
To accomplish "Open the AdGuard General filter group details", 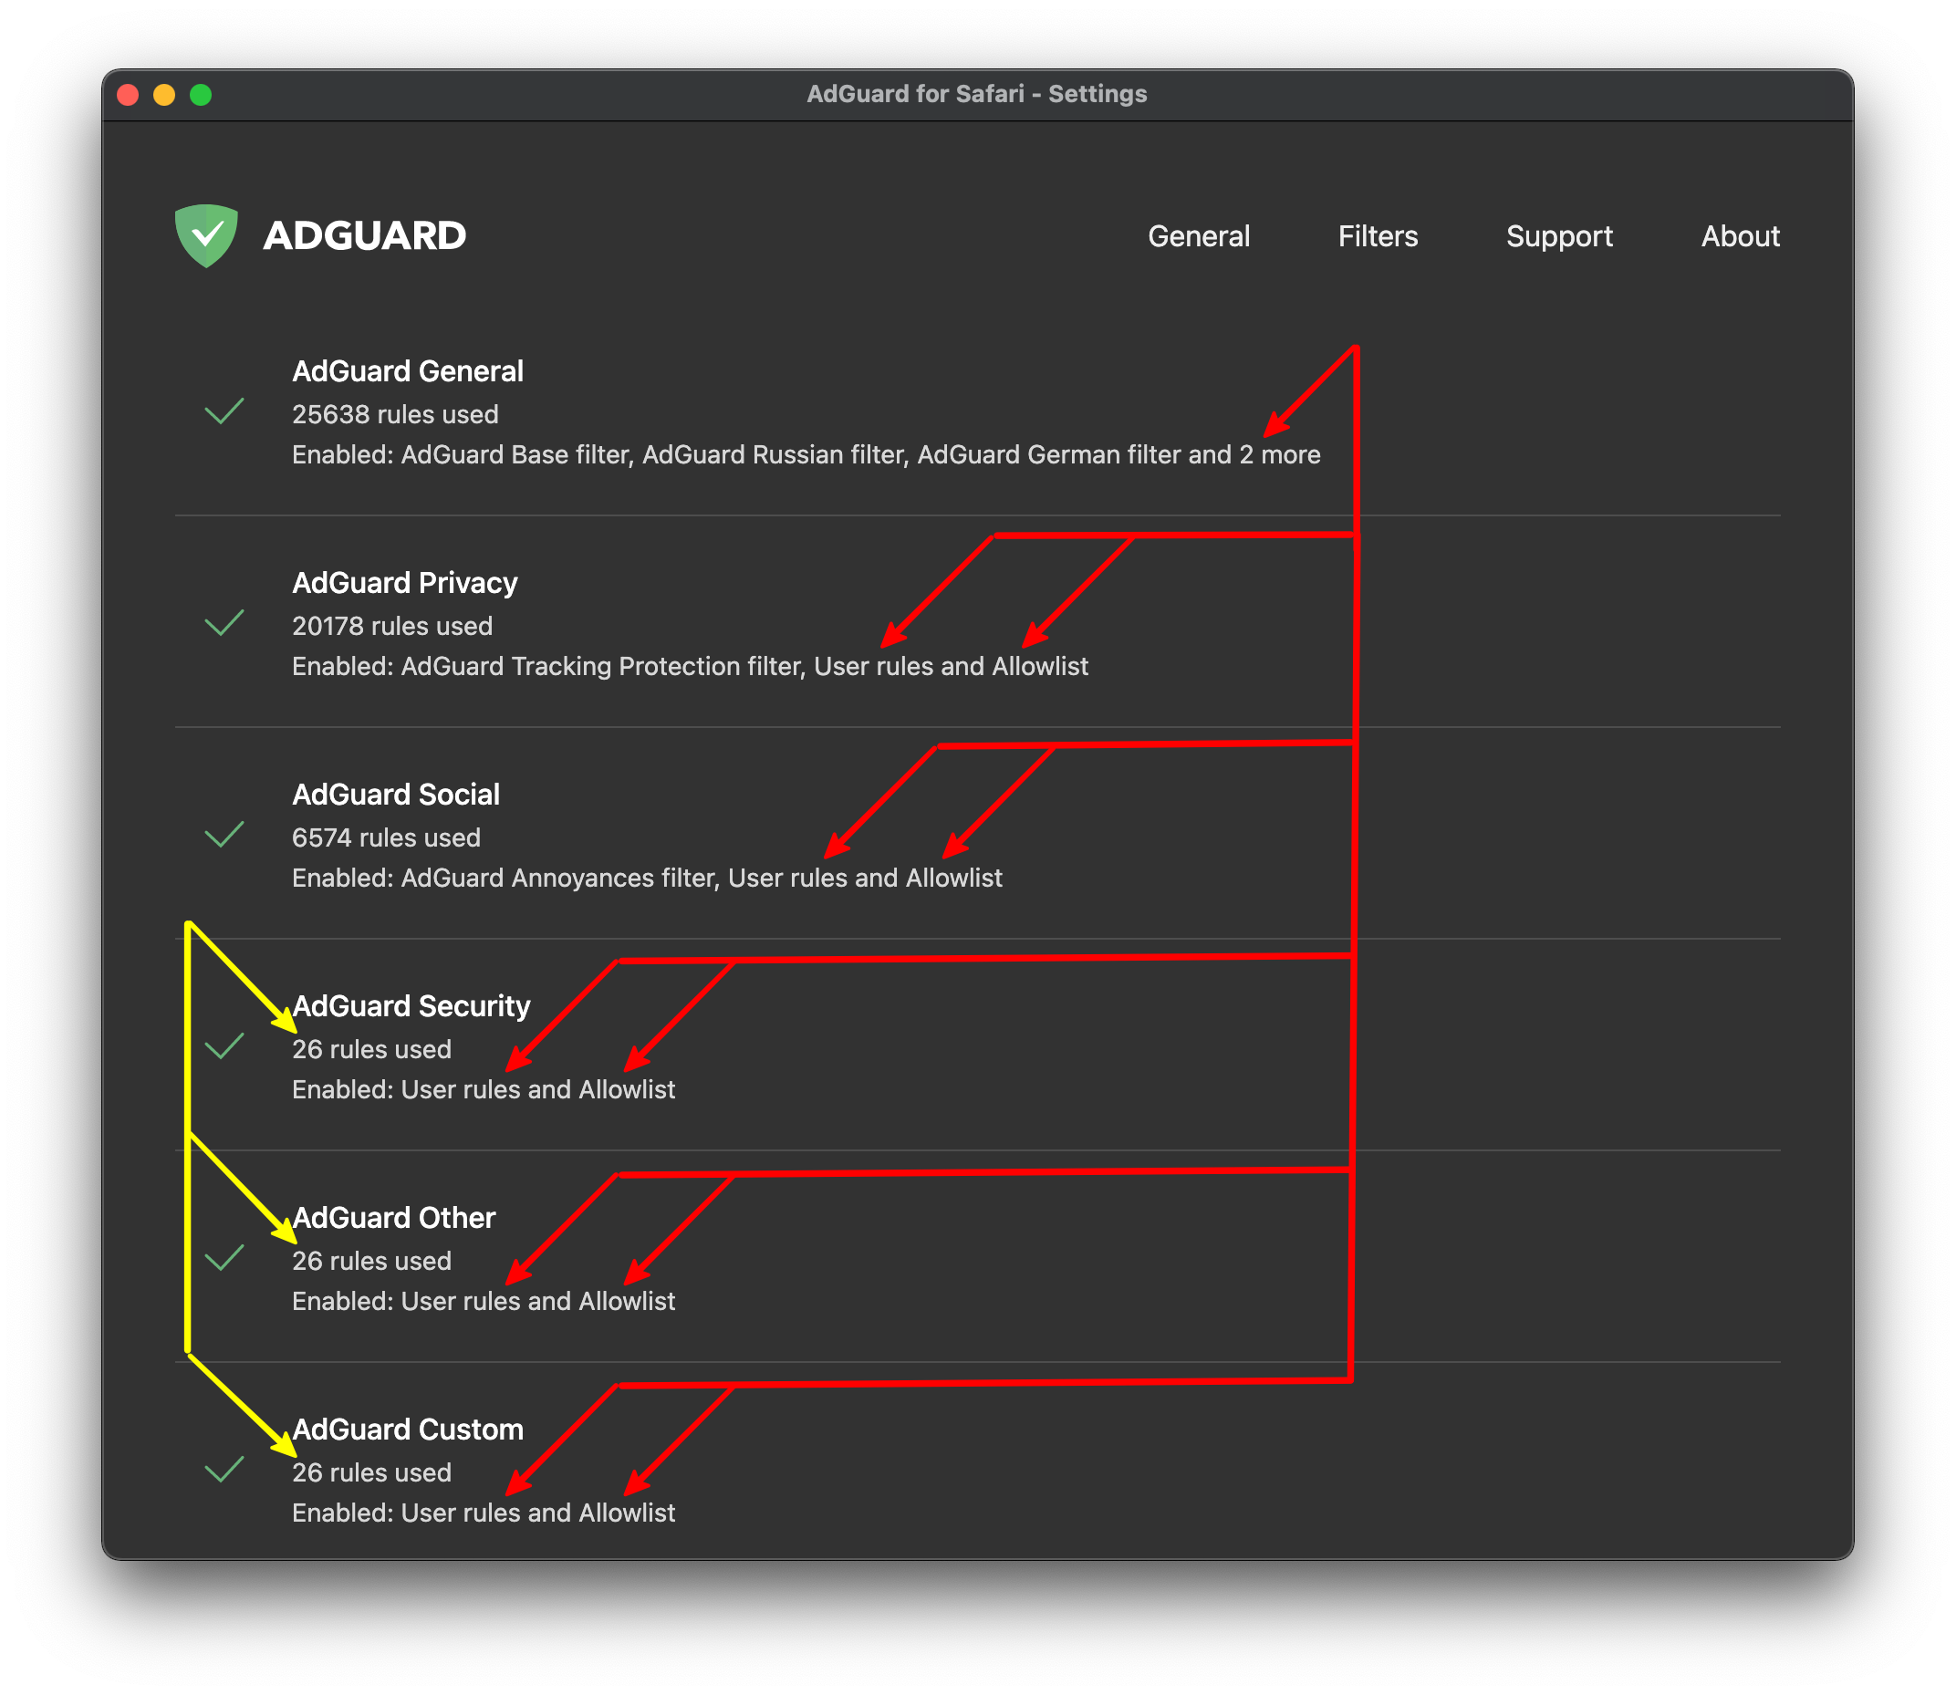I will tap(409, 370).
